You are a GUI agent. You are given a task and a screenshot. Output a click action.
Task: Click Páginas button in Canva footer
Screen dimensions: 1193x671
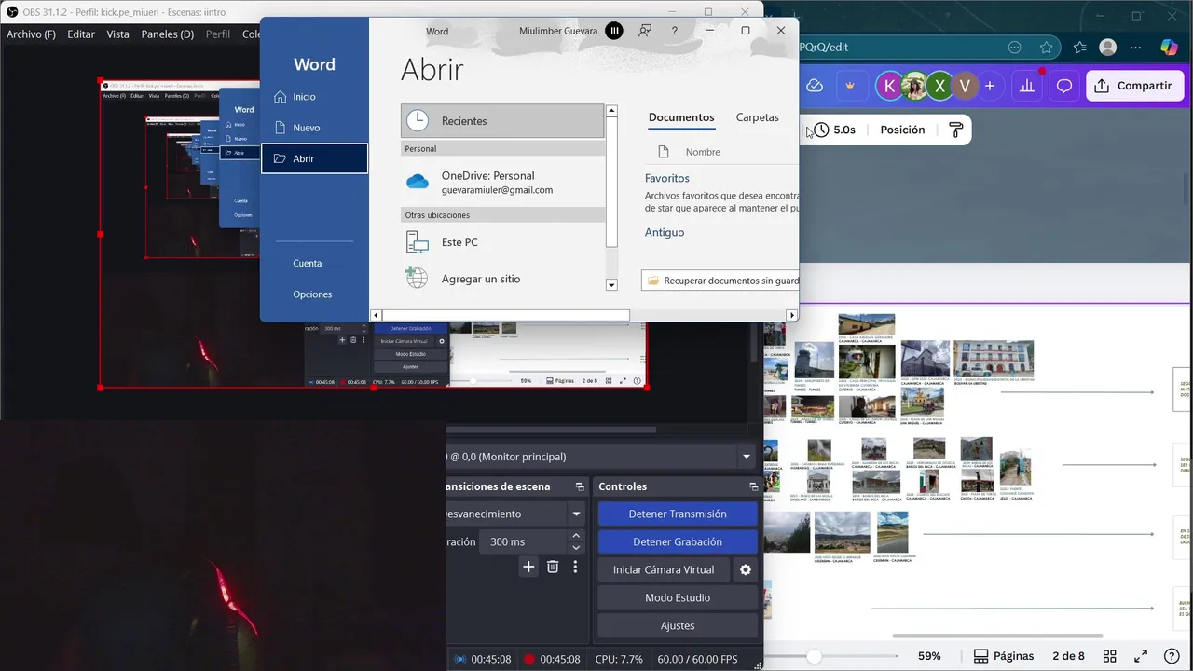(1004, 656)
